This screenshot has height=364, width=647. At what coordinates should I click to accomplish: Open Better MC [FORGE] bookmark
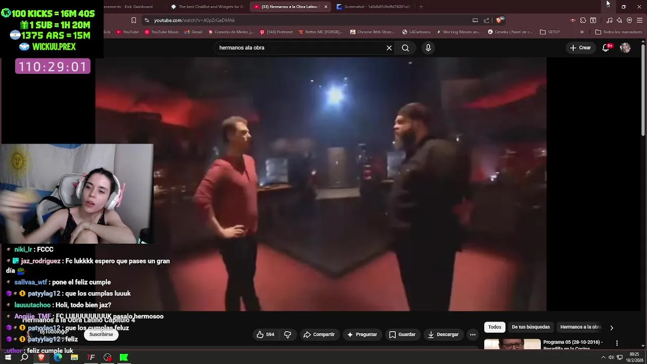pyautogui.click(x=320, y=32)
